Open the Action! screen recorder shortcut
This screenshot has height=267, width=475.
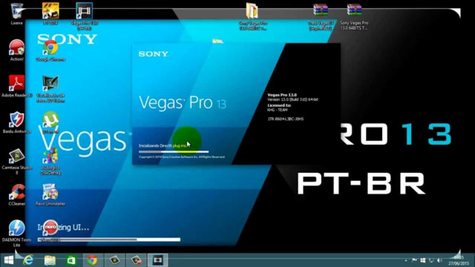point(17,50)
